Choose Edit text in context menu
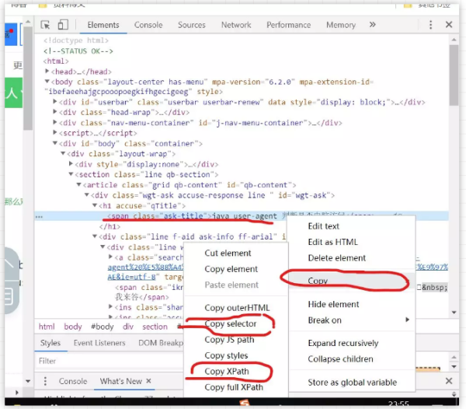 pyautogui.click(x=323, y=226)
